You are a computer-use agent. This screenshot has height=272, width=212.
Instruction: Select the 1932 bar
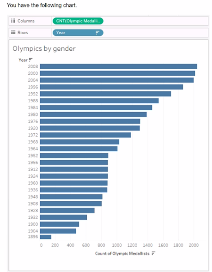pos(63,217)
